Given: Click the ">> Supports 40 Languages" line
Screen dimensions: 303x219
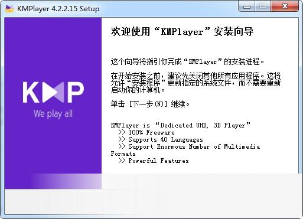Looking at the screenshot, I should coord(161,139).
